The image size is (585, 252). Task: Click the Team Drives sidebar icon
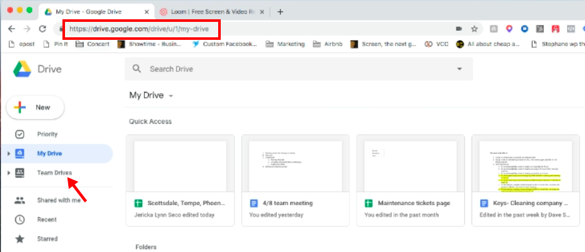pos(19,173)
